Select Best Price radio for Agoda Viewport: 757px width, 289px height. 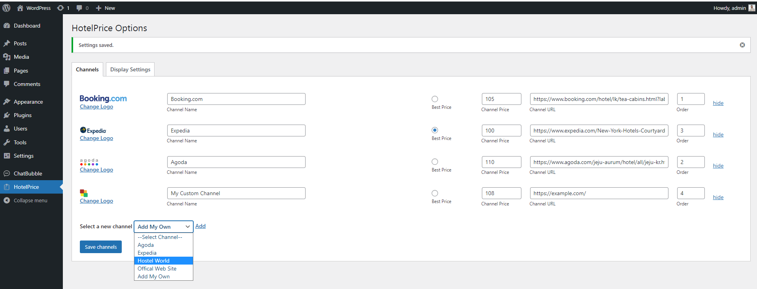coord(435,162)
